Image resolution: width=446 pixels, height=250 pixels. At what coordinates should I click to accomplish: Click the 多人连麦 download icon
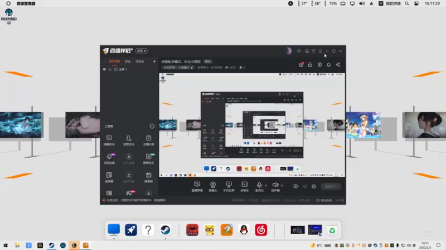(129, 157)
